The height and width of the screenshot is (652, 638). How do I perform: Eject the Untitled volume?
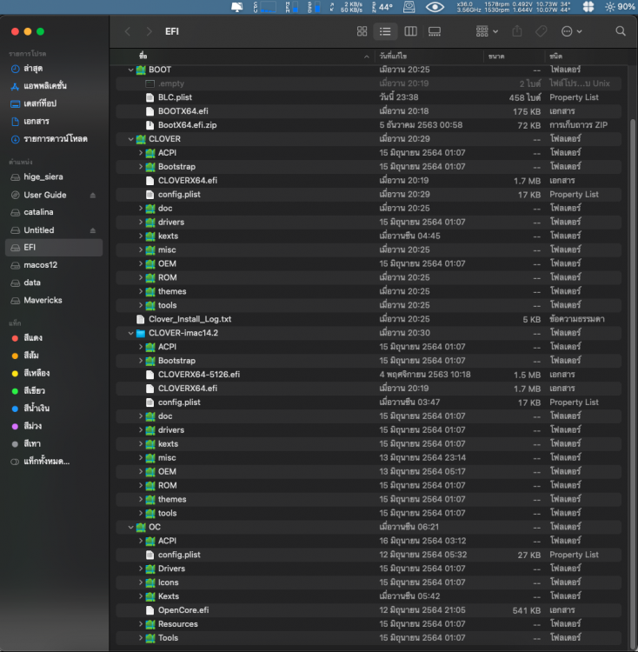[93, 230]
